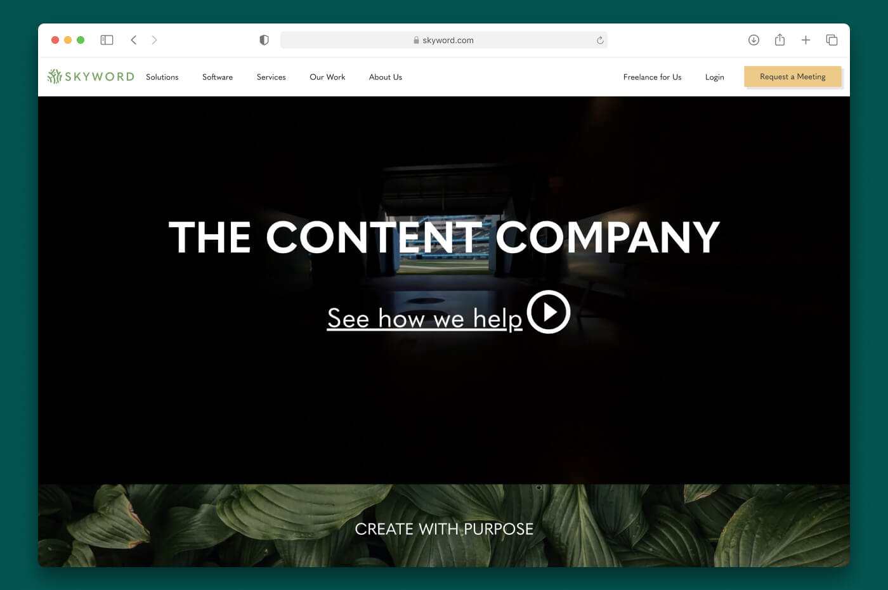Play the 'See how we help' video
This screenshot has width=888, height=590.
click(x=549, y=311)
